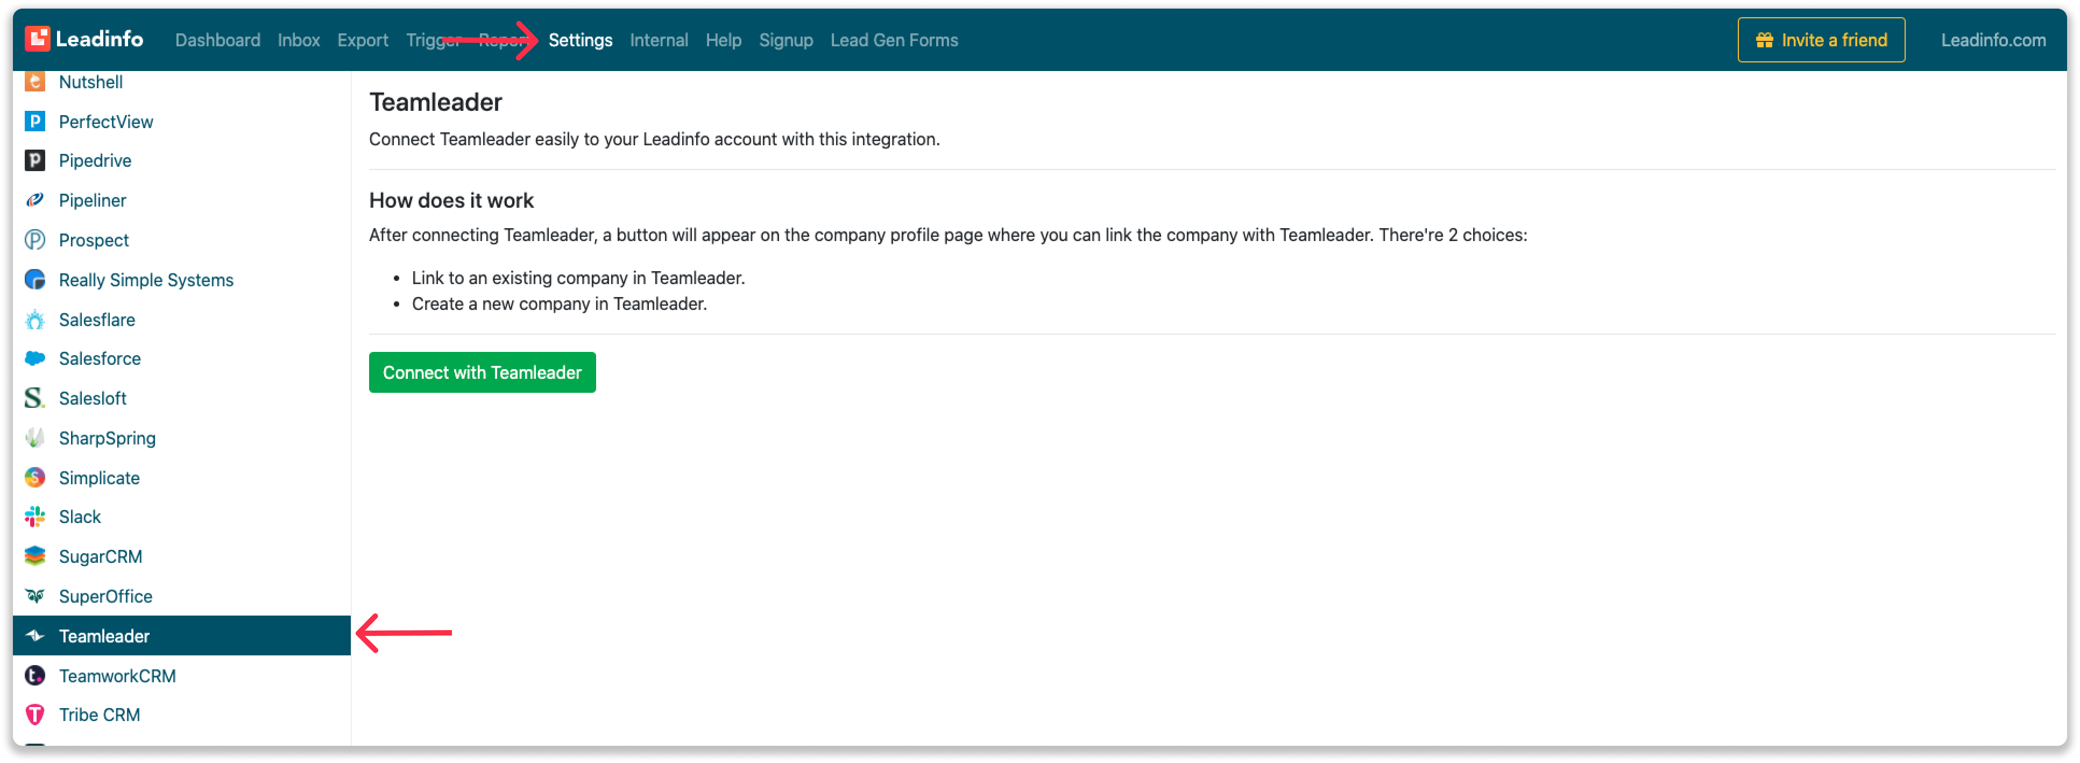Go to Settings in the top navigation
This screenshot has width=2080, height=763.
581,40
